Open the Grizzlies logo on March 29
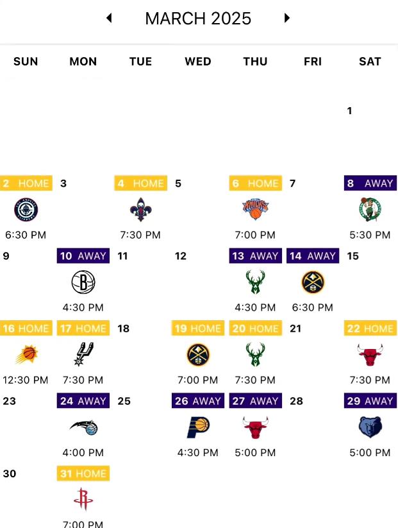The width and height of the screenshot is (398, 528). (x=370, y=427)
